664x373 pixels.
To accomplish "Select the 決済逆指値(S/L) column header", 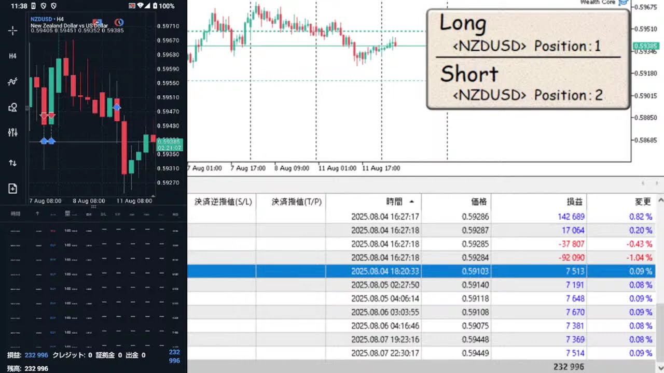I will [223, 202].
